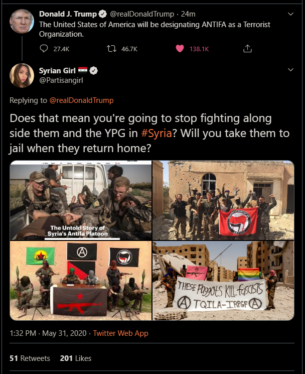Viewport: 305px width, 374px height.
Task: Open Syrian Girl's profile avatar
Action: tap(22, 76)
